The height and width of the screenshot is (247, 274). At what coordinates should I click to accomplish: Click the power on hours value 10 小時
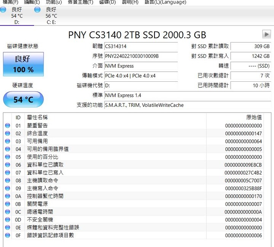tap(251, 85)
